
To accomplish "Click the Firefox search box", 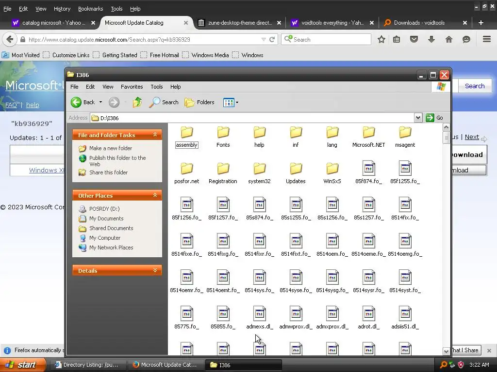I will point(326,40).
